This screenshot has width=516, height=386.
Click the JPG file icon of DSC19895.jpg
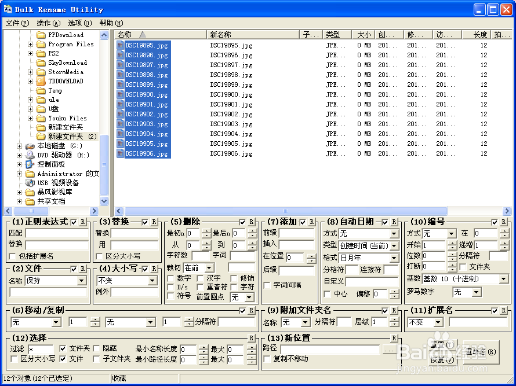(121, 45)
